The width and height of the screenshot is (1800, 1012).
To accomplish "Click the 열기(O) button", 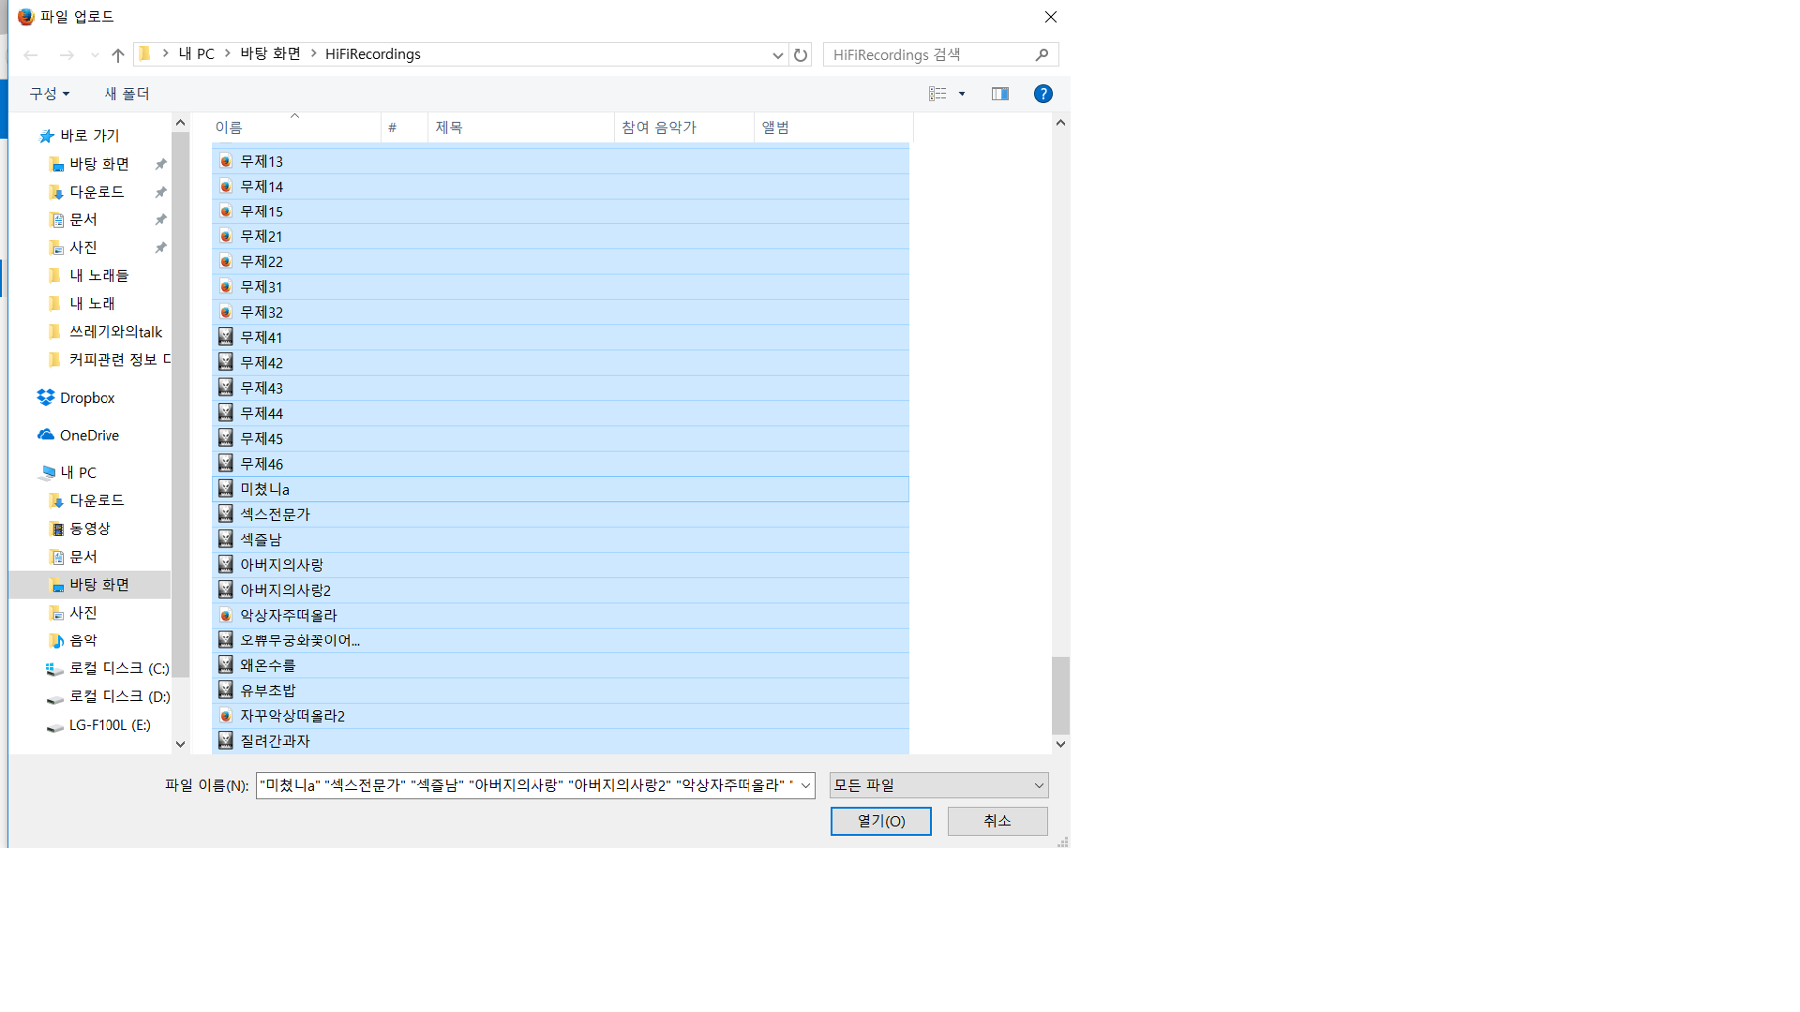I will tap(880, 821).
